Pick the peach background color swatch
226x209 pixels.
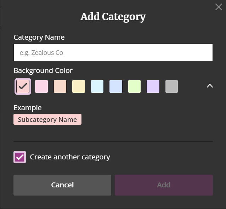(x=60, y=86)
